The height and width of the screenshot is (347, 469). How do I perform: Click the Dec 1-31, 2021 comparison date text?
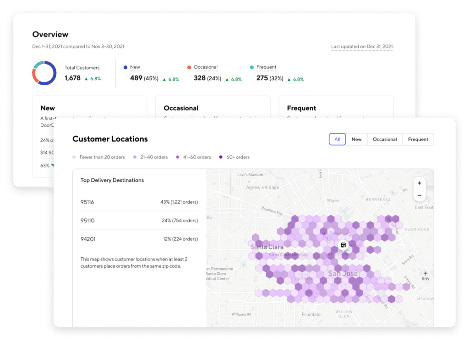78,46
